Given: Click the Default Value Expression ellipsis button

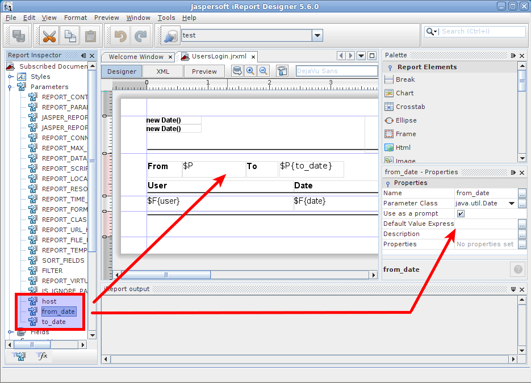Looking at the screenshot, I should pos(522,224).
